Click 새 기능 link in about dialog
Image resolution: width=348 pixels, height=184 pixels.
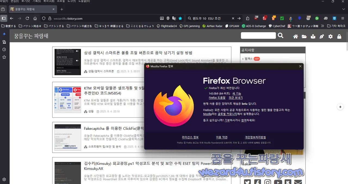(x=237, y=93)
